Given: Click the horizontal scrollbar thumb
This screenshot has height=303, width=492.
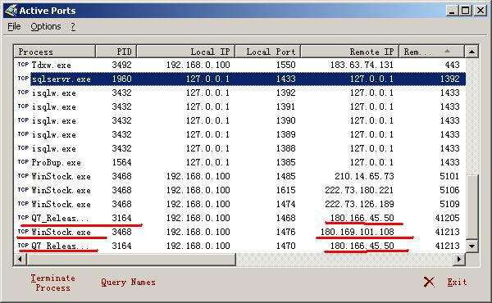Looking at the screenshot, I should click(x=131, y=259).
